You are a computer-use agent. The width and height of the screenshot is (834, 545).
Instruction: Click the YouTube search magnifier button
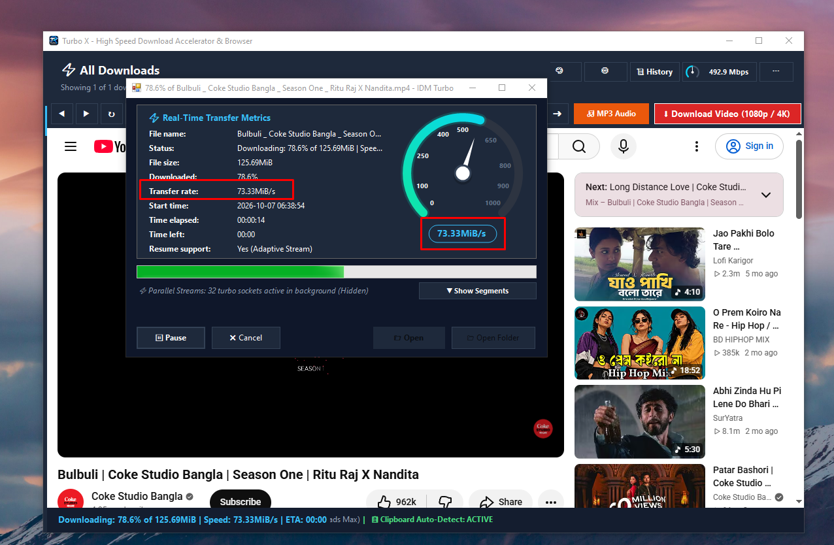pyautogui.click(x=578, y=146)
